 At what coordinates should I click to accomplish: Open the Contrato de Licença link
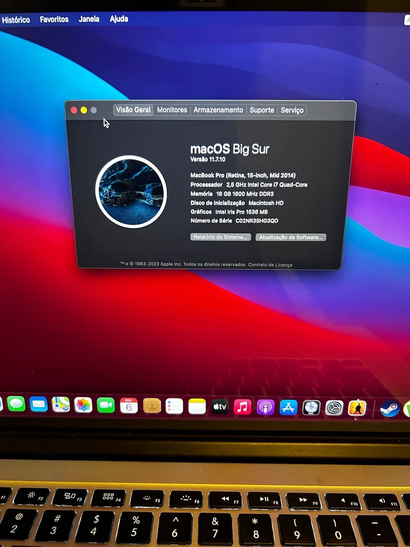pyautogui.click(x=271, y=264)
